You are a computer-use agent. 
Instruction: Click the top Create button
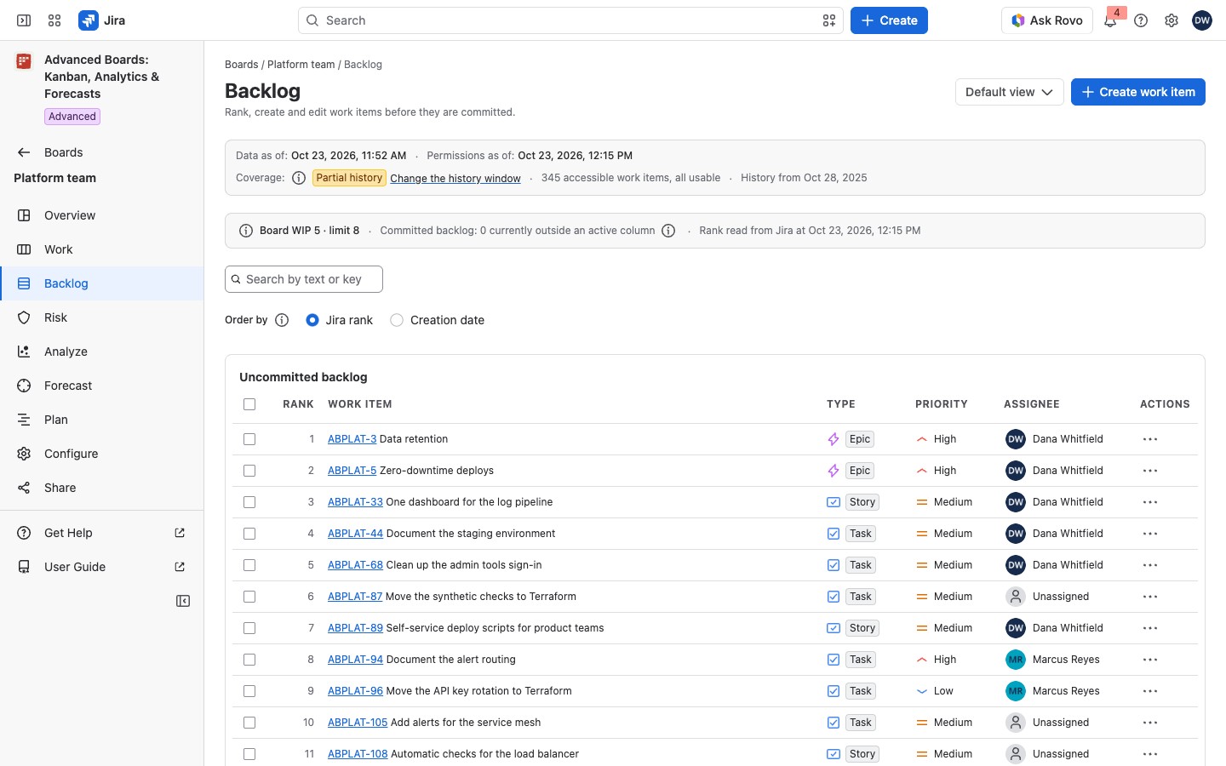click(889, 20)
